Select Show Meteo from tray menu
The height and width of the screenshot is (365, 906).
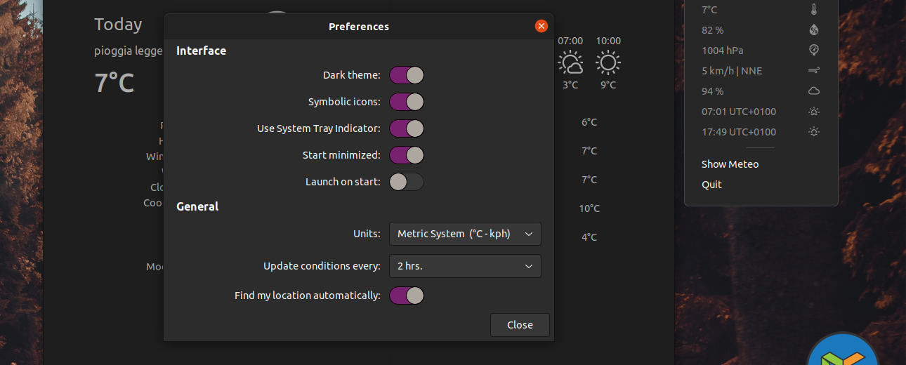click(x=730, y=164)
